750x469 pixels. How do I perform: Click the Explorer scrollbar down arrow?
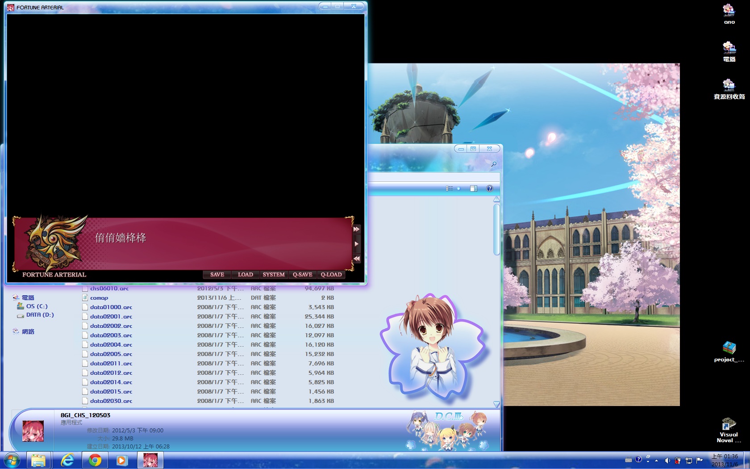click(x=496, y=404)
